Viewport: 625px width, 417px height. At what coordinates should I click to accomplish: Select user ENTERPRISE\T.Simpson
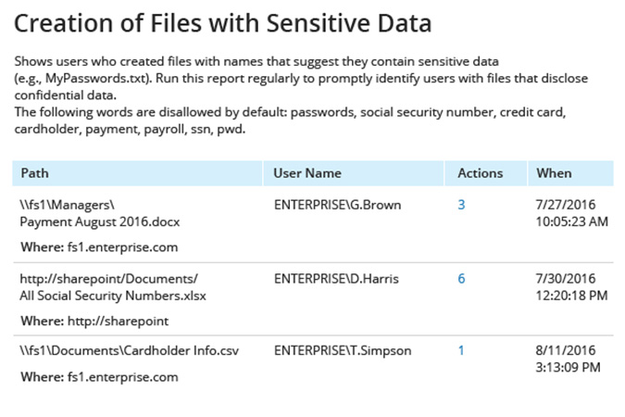point(343,350)
